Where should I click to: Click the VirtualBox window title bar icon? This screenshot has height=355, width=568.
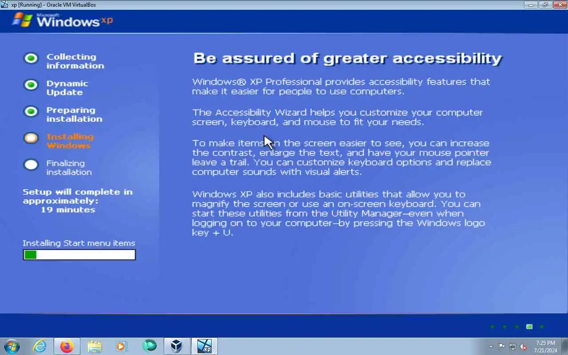5,5
